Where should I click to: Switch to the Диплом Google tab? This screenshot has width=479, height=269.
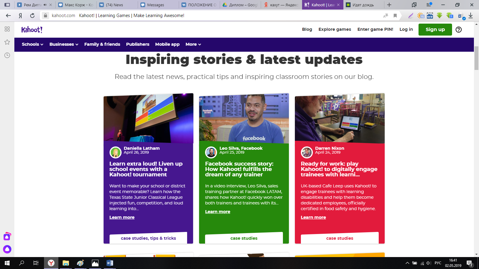coord(240,5)
